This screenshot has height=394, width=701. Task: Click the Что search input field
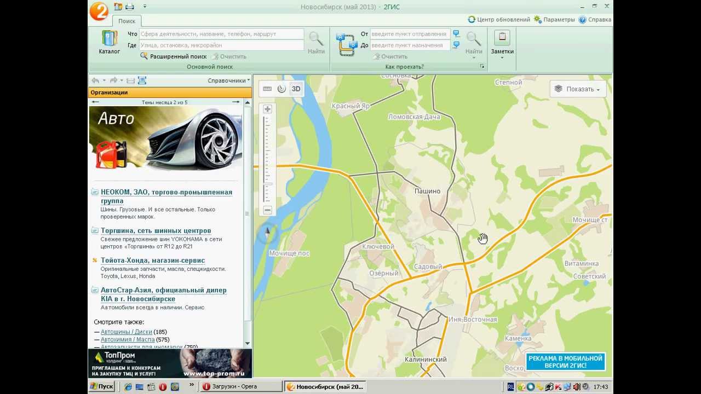pos(221,34)
